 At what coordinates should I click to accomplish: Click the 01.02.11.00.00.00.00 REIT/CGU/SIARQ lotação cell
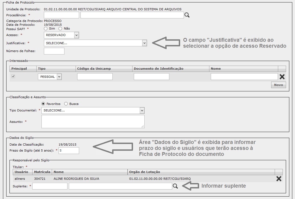[x=160, y=179]
